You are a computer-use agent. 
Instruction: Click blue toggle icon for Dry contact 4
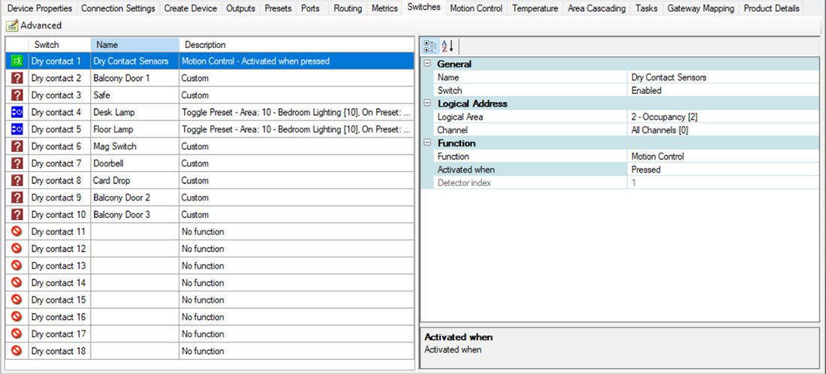pyautogui.click(x=17, y=113)
